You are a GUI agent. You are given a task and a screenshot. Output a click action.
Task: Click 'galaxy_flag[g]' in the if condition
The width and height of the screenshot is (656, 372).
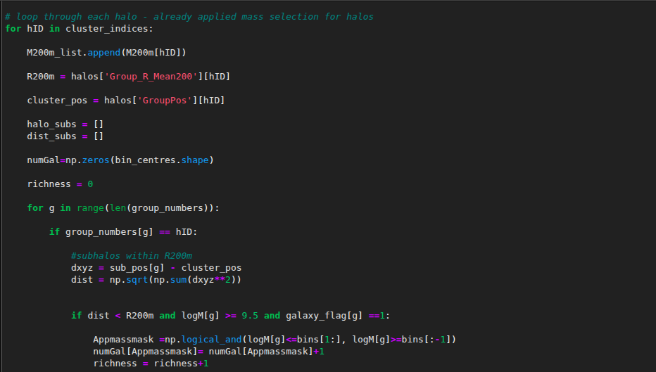pyautogui.click(x=324, y=316)
